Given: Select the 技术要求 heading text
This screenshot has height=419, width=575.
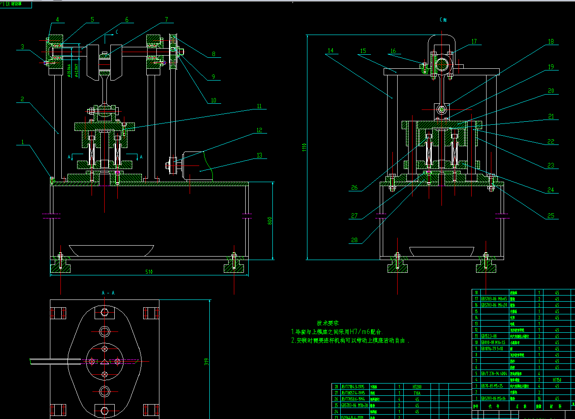Looking at the screenshot, I should point(328,323).
